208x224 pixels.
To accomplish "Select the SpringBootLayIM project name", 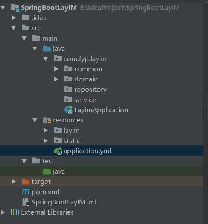I will point(49,8).
